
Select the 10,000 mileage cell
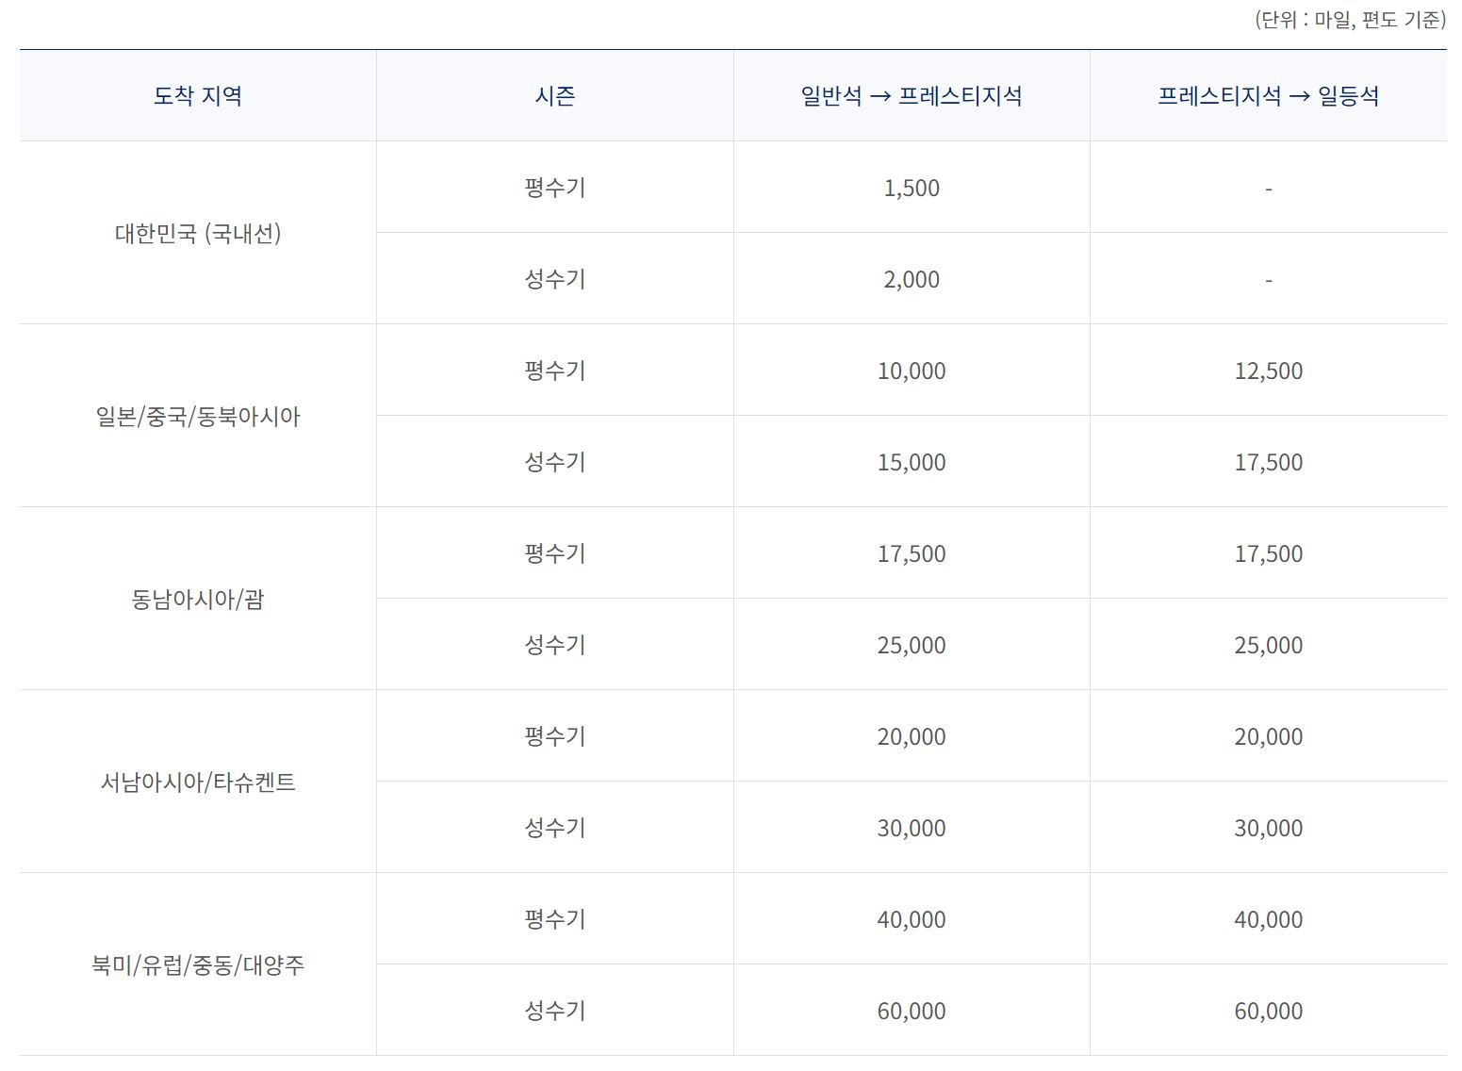pyautogui.click(x=912, y=371)
